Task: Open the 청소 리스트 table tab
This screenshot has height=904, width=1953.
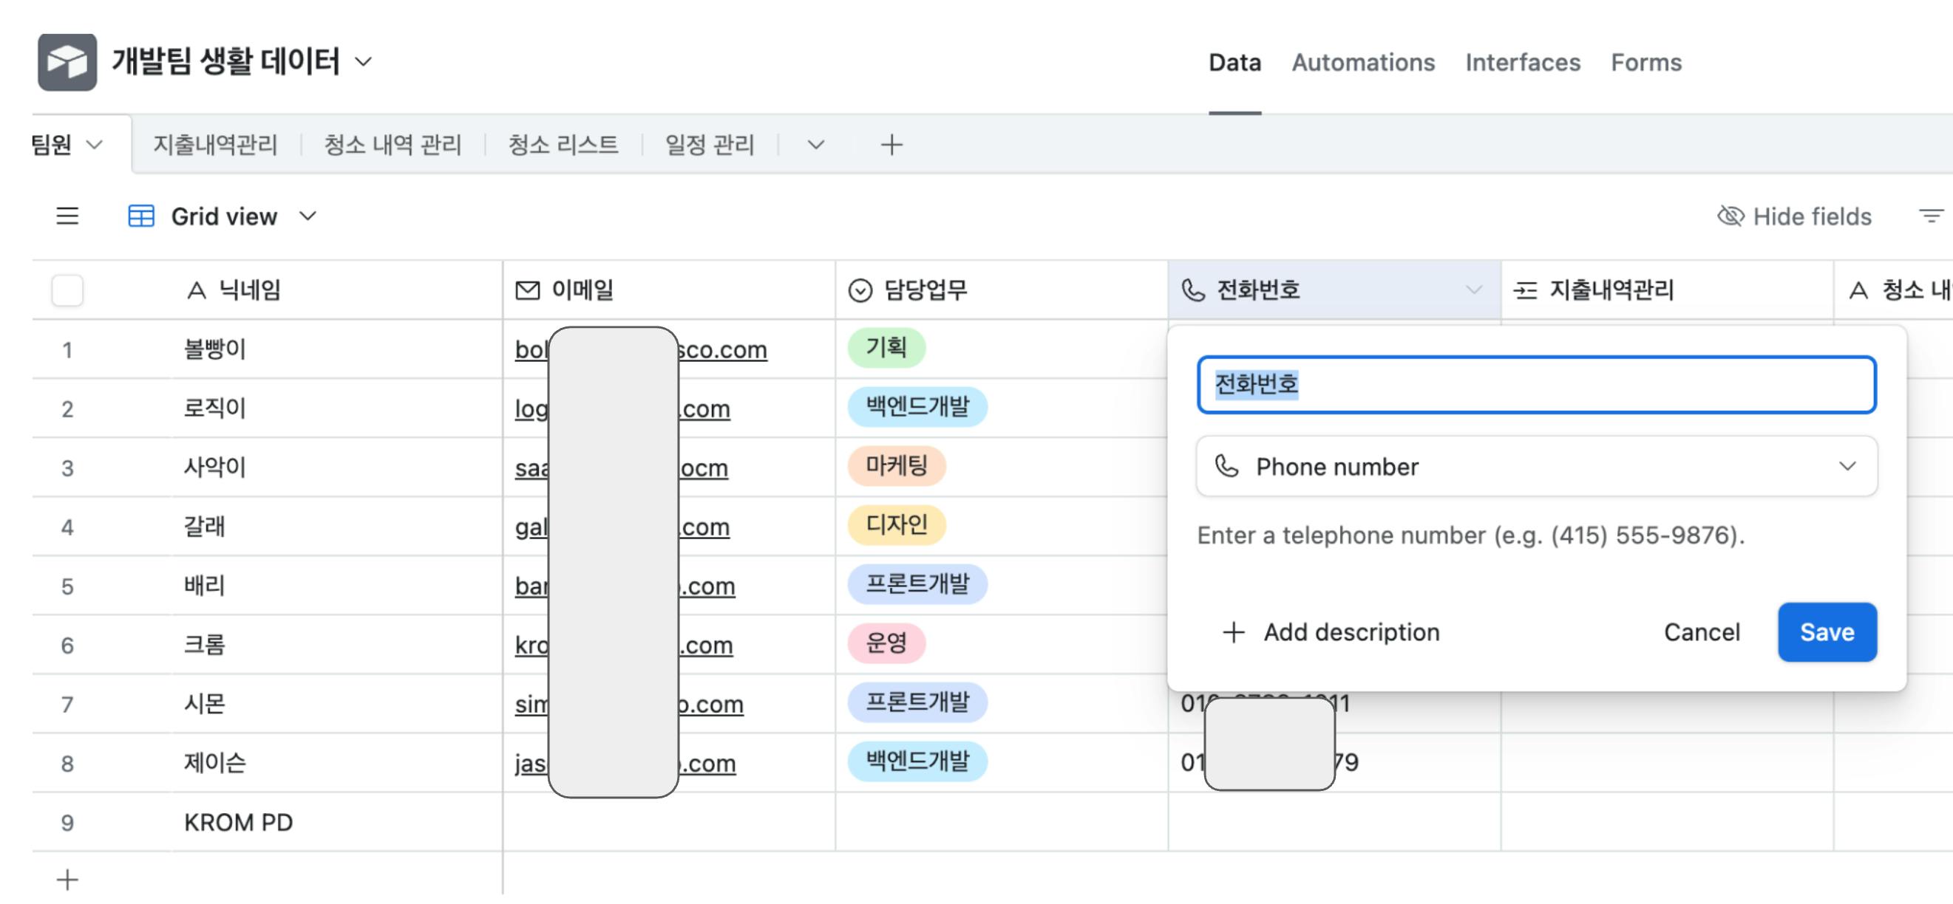Action: click(x=563, y=145)
